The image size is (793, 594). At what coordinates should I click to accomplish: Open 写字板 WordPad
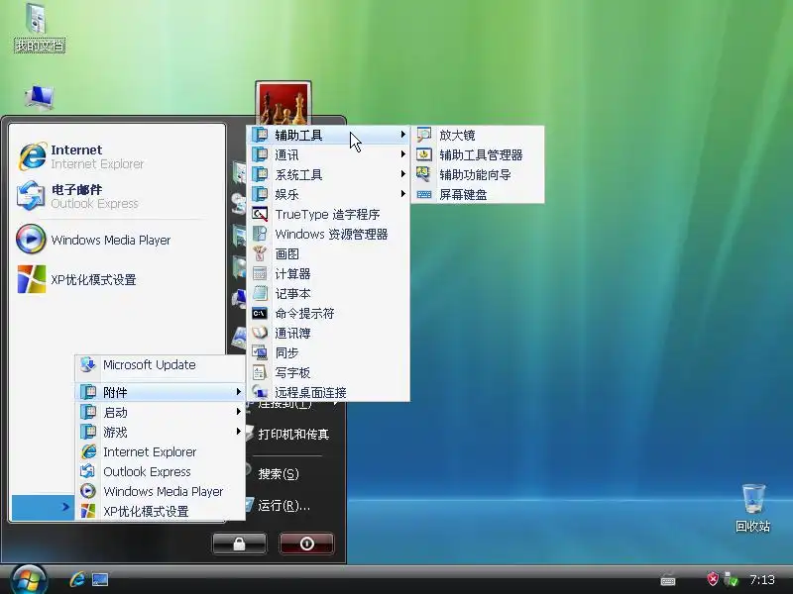point(328,372)
